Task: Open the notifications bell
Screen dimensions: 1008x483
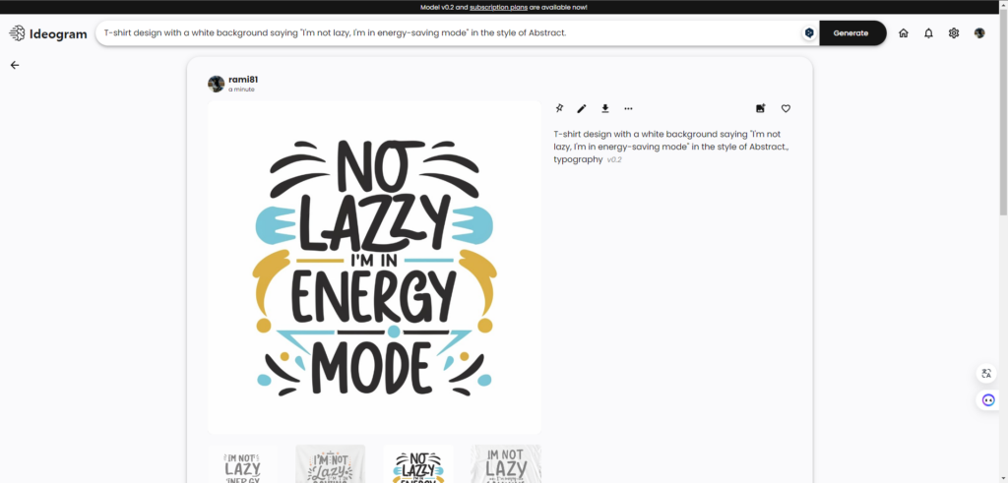Action: (x=928, y=33)
